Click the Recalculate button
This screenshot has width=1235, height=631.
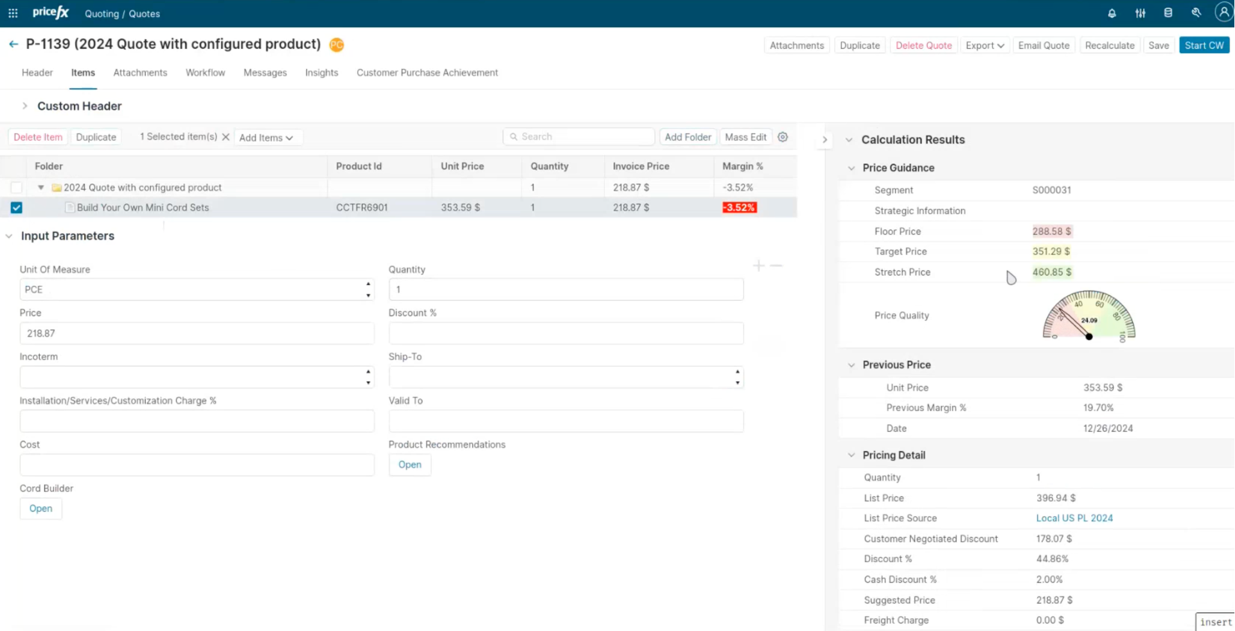tap(1109, 46)
